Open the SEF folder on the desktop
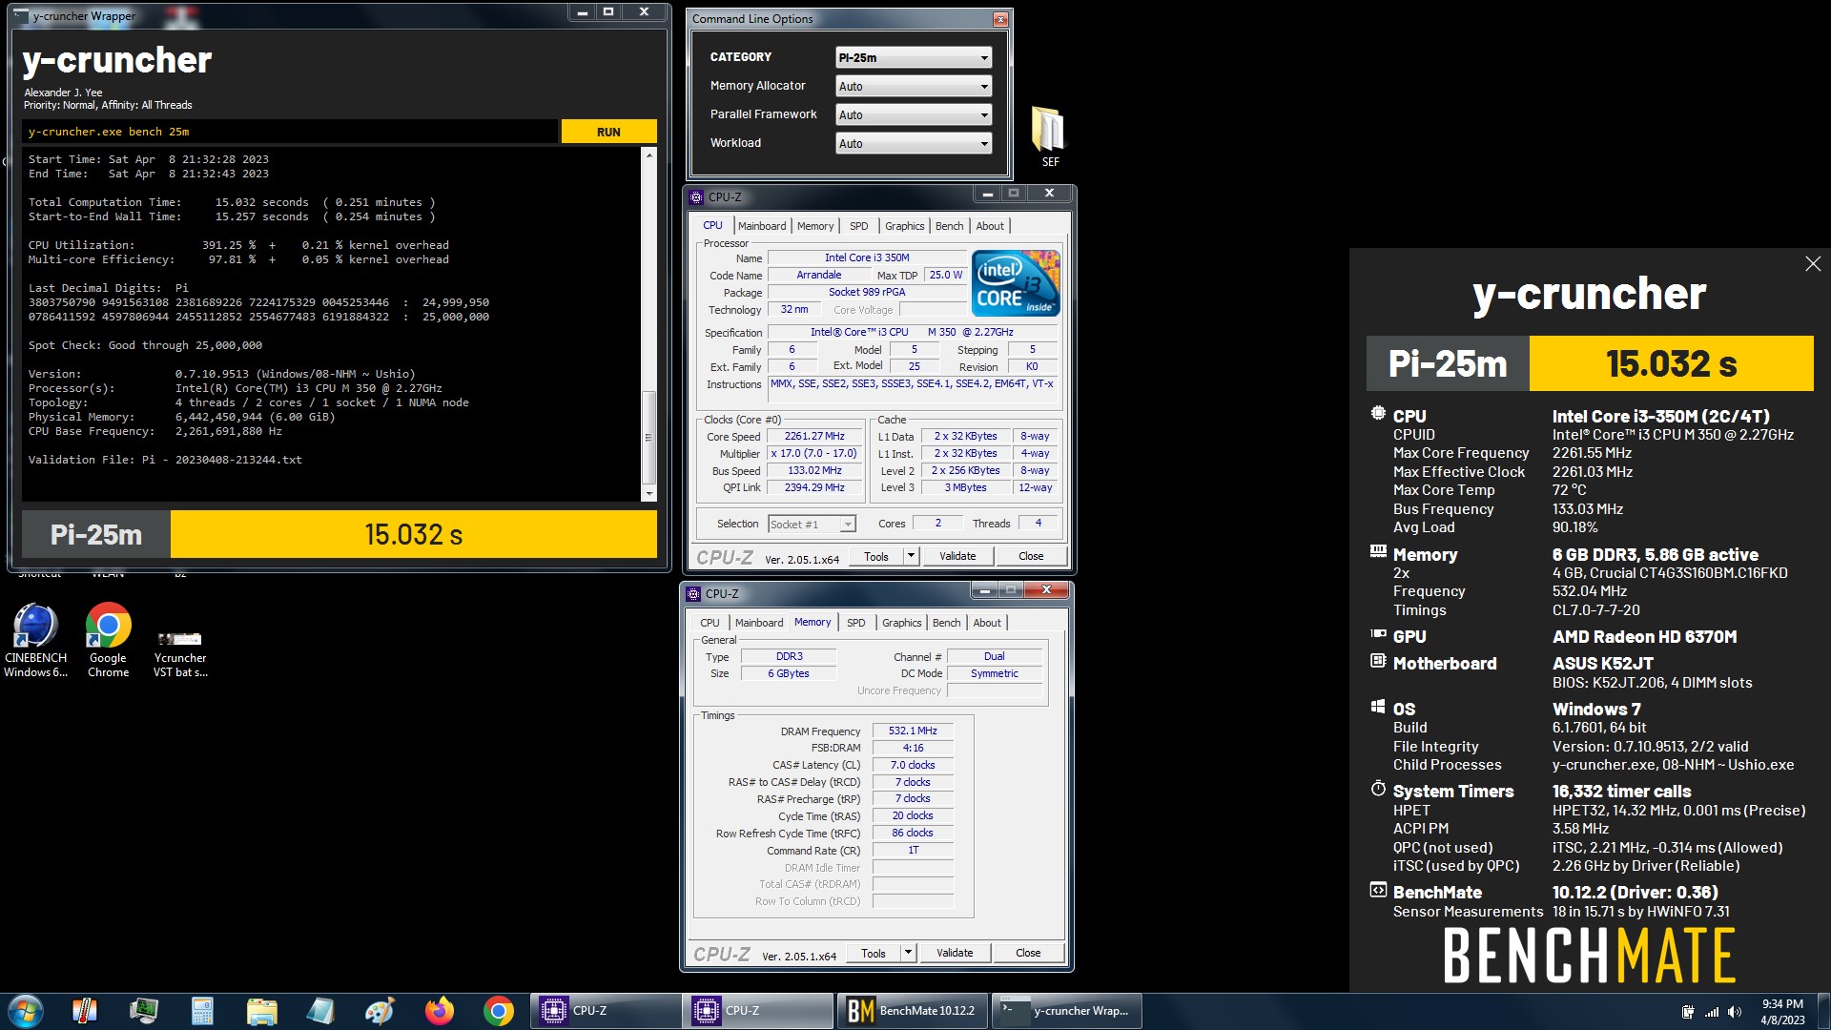 (x=1049, y=136)
